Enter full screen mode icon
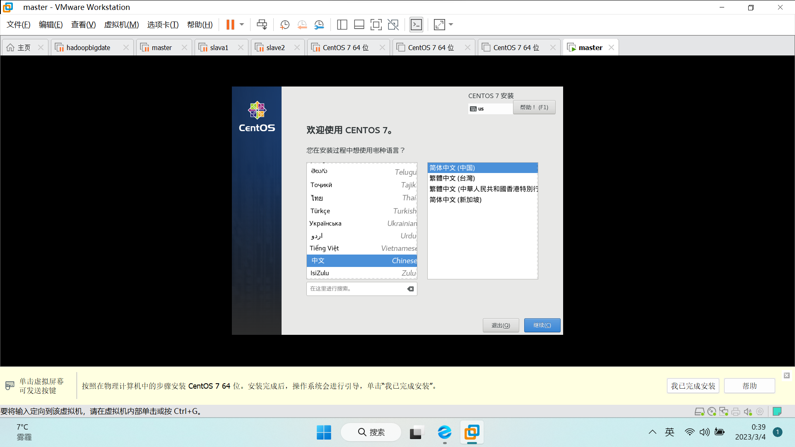The image size is (795, 447). (x=376, y=25)
